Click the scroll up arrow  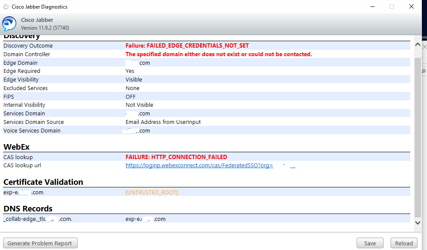point(418,45)
